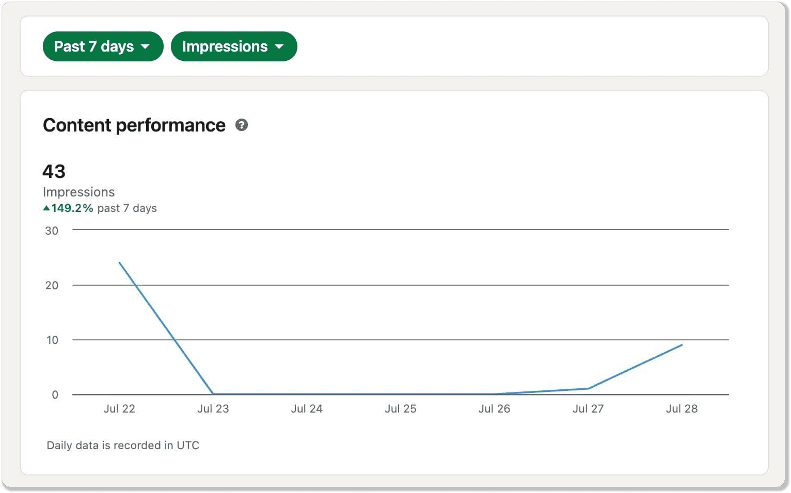Image resolution: width=791 pixels, height=493 pixels.
Task: Click the 149.2% increase indicator
Action: pyautogui.click(x=68, y=208)
